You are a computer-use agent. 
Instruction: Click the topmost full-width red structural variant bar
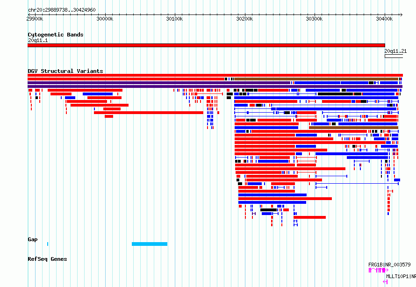pos(215,75)
